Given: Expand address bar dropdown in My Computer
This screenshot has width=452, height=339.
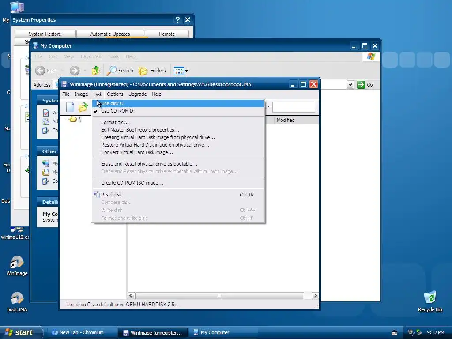Looking at the screenshot, I should coord(350,85).
